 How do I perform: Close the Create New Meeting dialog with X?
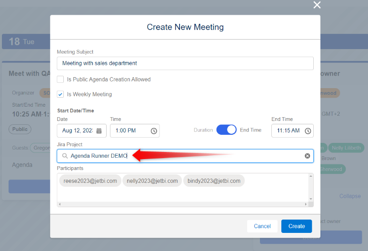click(317, 5)
